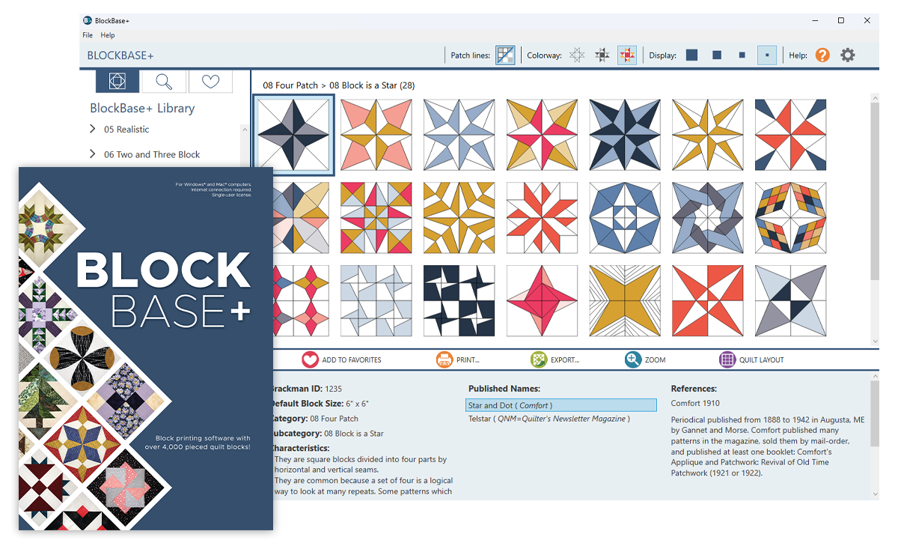Select the 06 Two and Three Block item
Screen dimensions: 898x543
[152, 154]
